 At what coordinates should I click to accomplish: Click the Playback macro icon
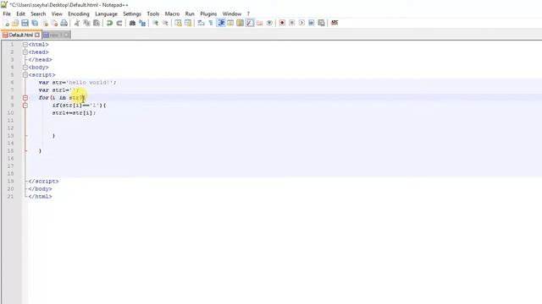pyautogui.click(x=301, y=23)
